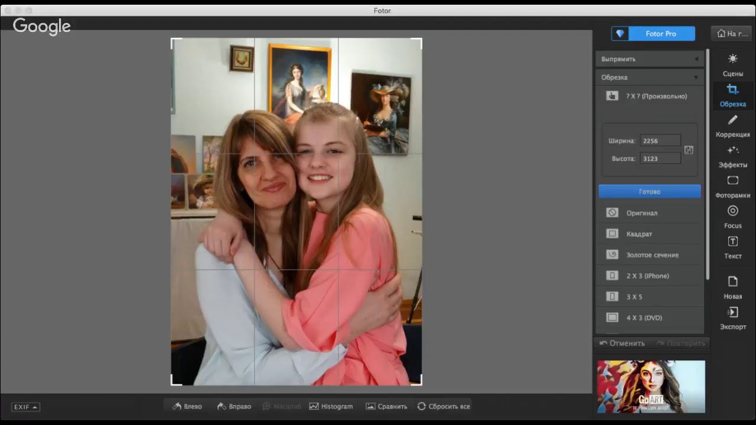The width and height of the screenshot is (756, 425).
Task: Expand the EXIF info panel
Action: click(x=26, y=407)
